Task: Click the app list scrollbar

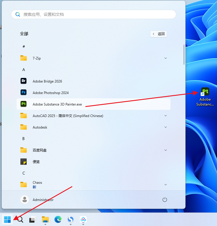Action: click(x=184, y=55)
